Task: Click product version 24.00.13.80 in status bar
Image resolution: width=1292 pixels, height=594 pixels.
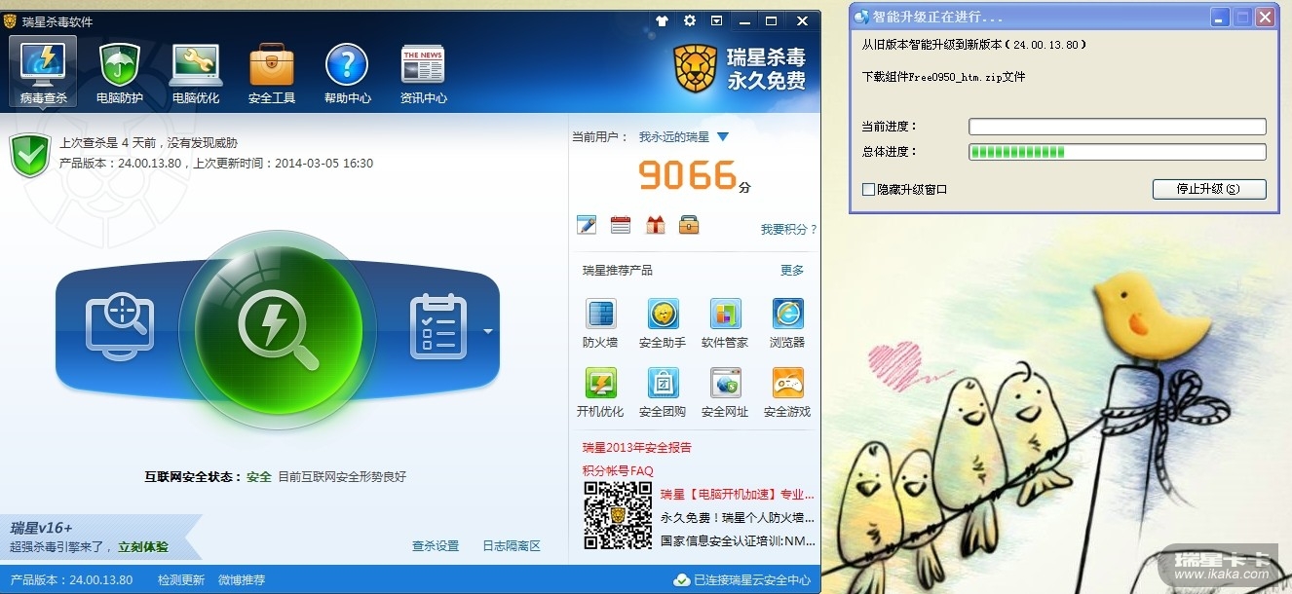Action: pyautogui.click(x=71, y=580)
